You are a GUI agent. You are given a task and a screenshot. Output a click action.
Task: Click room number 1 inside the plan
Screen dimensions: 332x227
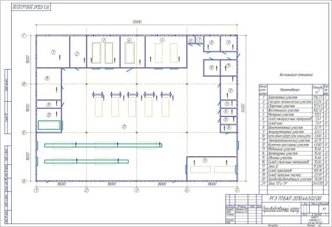[53, 52]
